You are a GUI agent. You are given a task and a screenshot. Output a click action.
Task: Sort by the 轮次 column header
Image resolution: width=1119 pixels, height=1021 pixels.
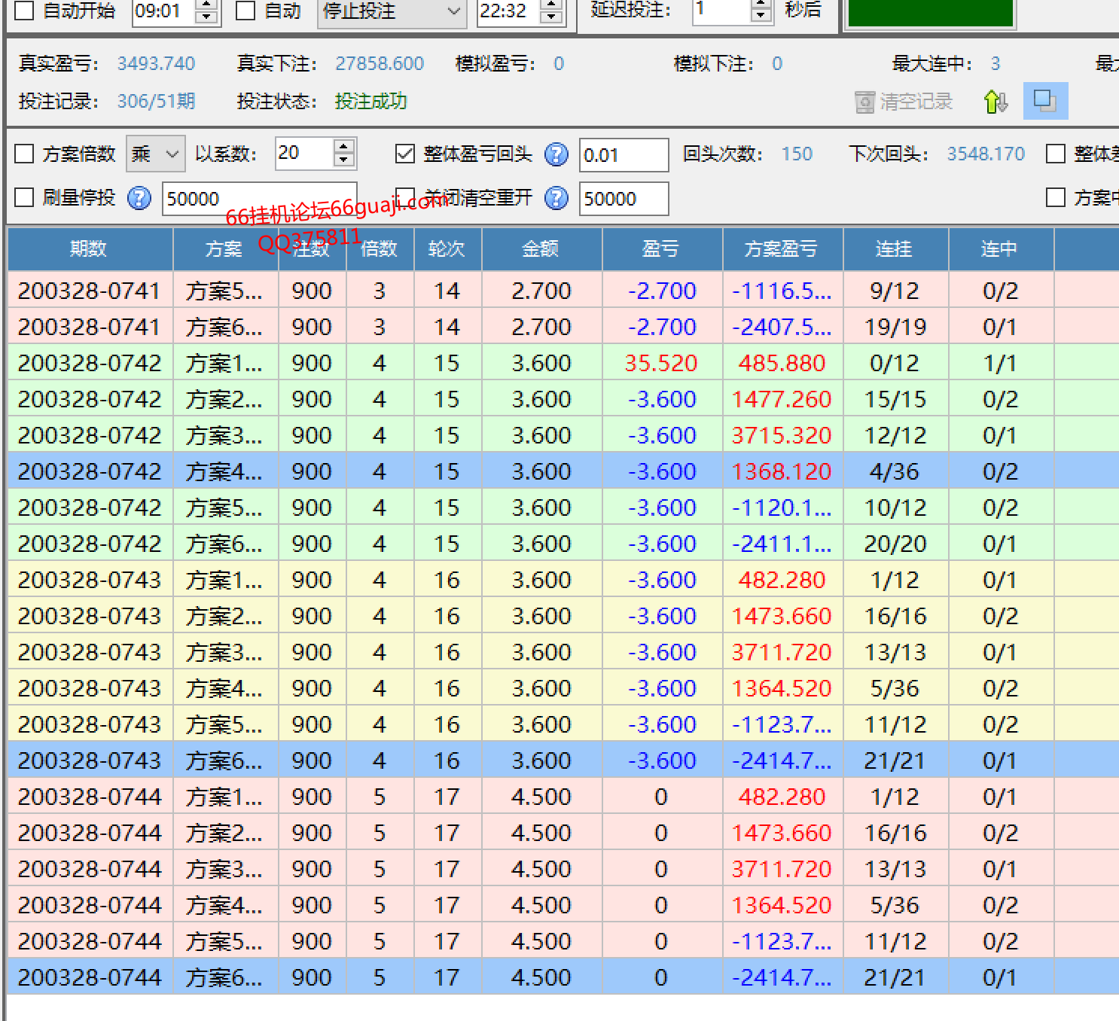click(447, 249)
